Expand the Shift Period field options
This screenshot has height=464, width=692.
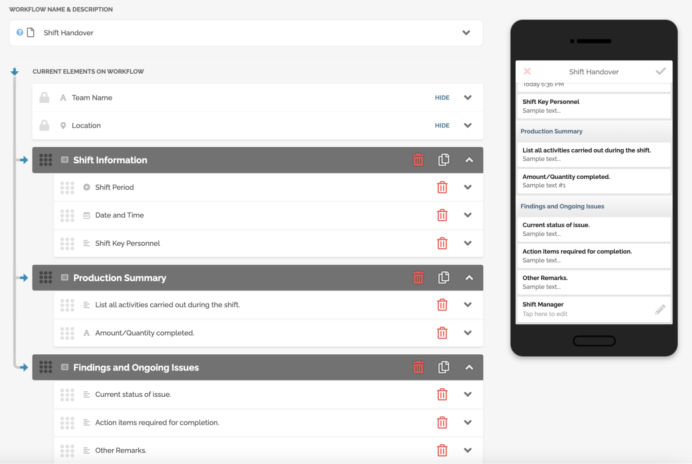pos(468,187)
